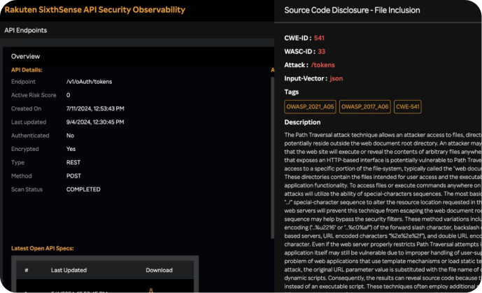Screen dimensions: 482x293
Task: Click Created On value 7/11/2024, 12:53:43 PM
Action: pyautogui.click(x=95, y=108)
